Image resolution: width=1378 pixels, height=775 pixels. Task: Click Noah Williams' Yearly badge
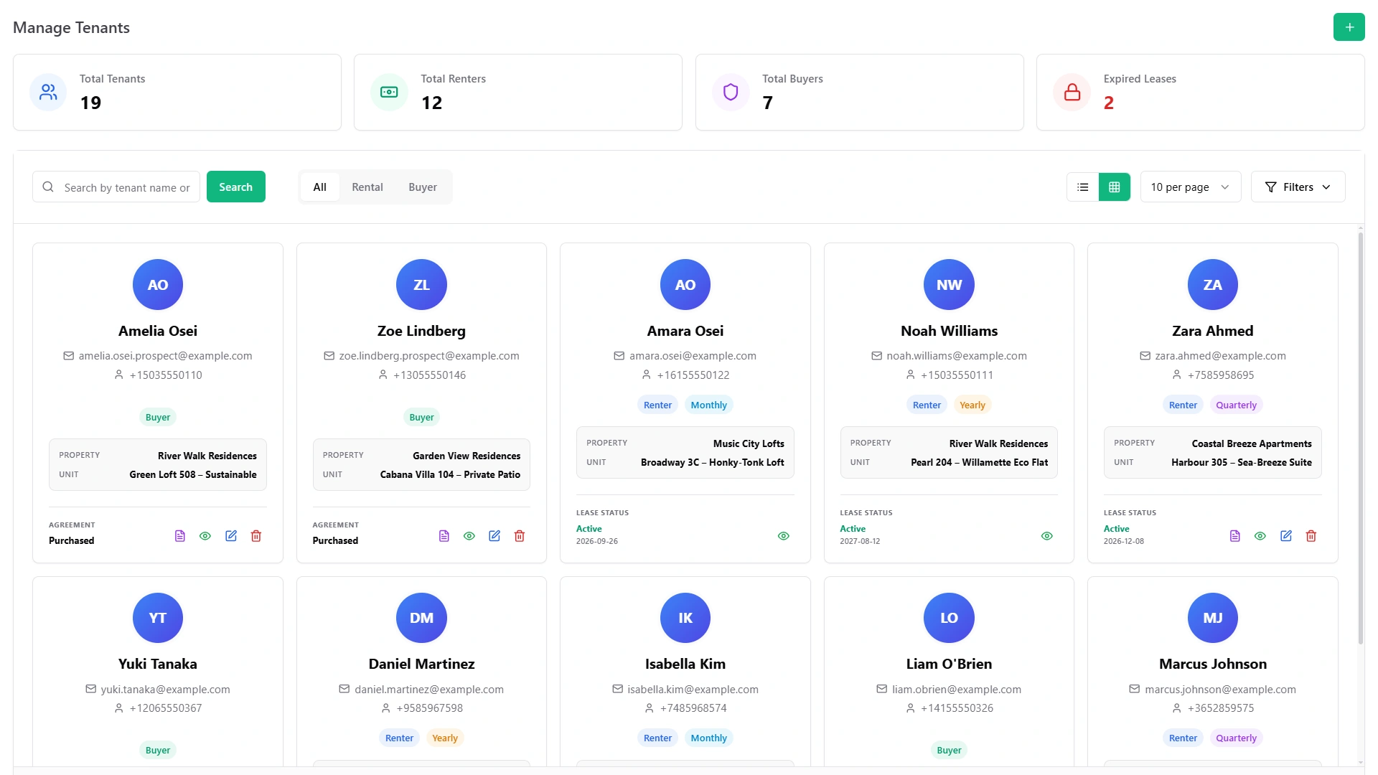(x=972, y=405)
